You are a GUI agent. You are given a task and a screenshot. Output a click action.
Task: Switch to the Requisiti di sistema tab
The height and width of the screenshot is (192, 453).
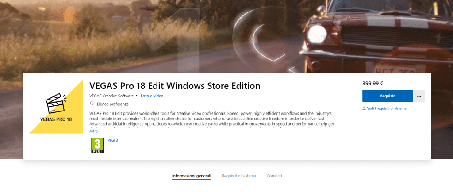(x=239, y=176)
